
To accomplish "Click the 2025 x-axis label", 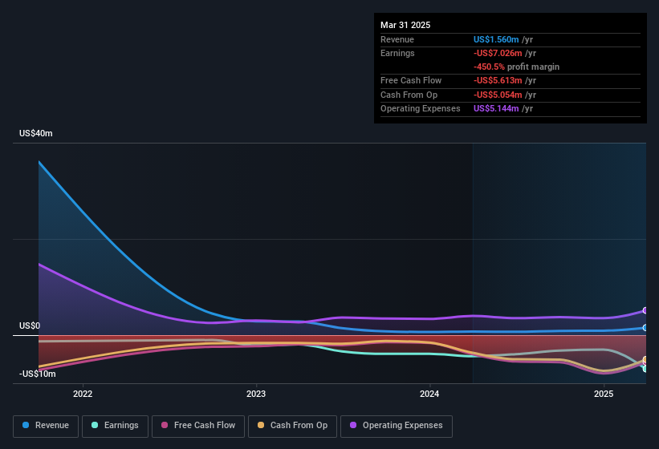I will tap(604, 394).
